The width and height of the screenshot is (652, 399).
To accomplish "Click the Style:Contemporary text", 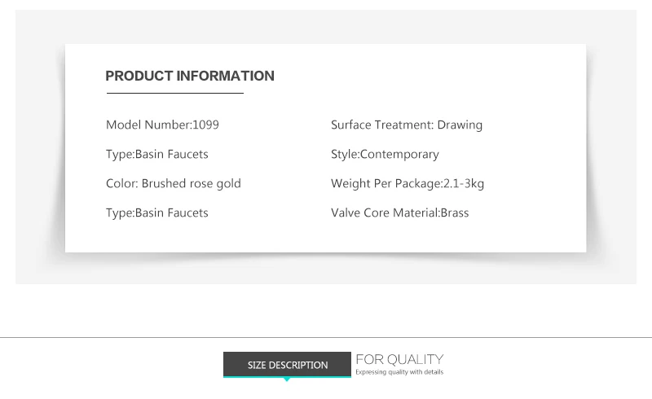I will (x=385, y=154).
